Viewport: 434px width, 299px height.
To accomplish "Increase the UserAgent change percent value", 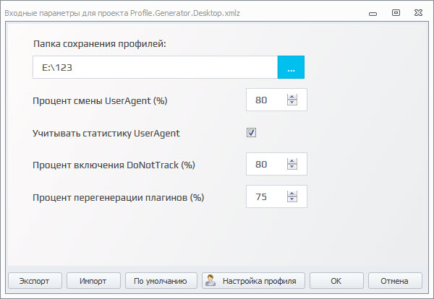I will [x=292, y=97].
